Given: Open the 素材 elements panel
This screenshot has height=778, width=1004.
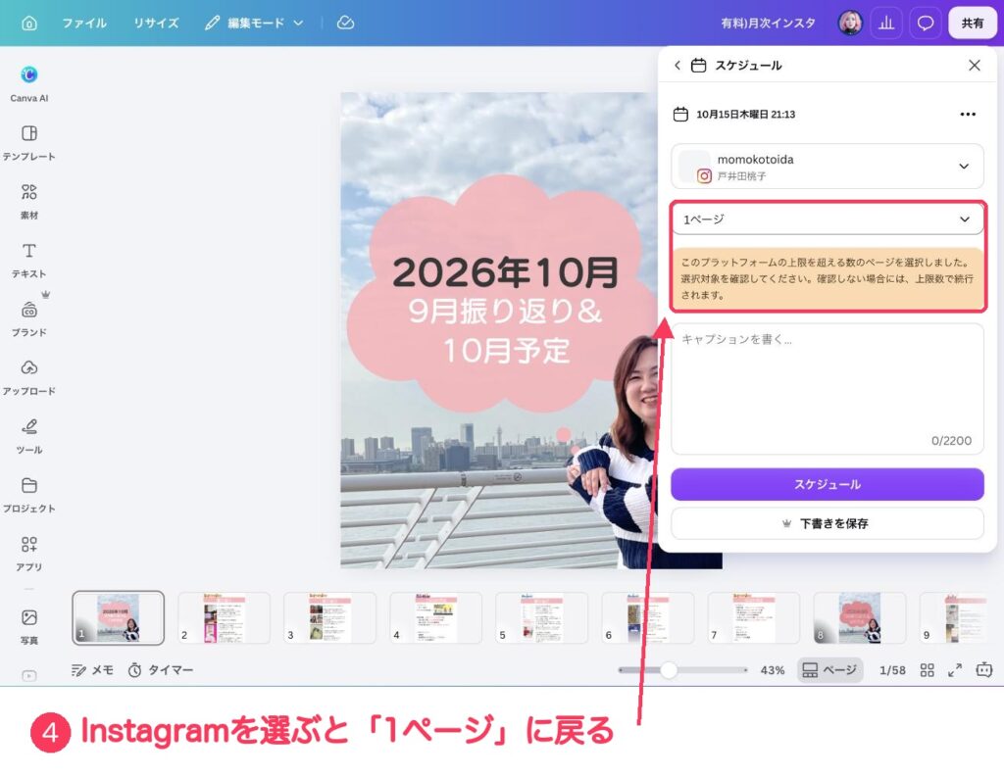Looking at the screenshot, I should click(x=28, y=201).
